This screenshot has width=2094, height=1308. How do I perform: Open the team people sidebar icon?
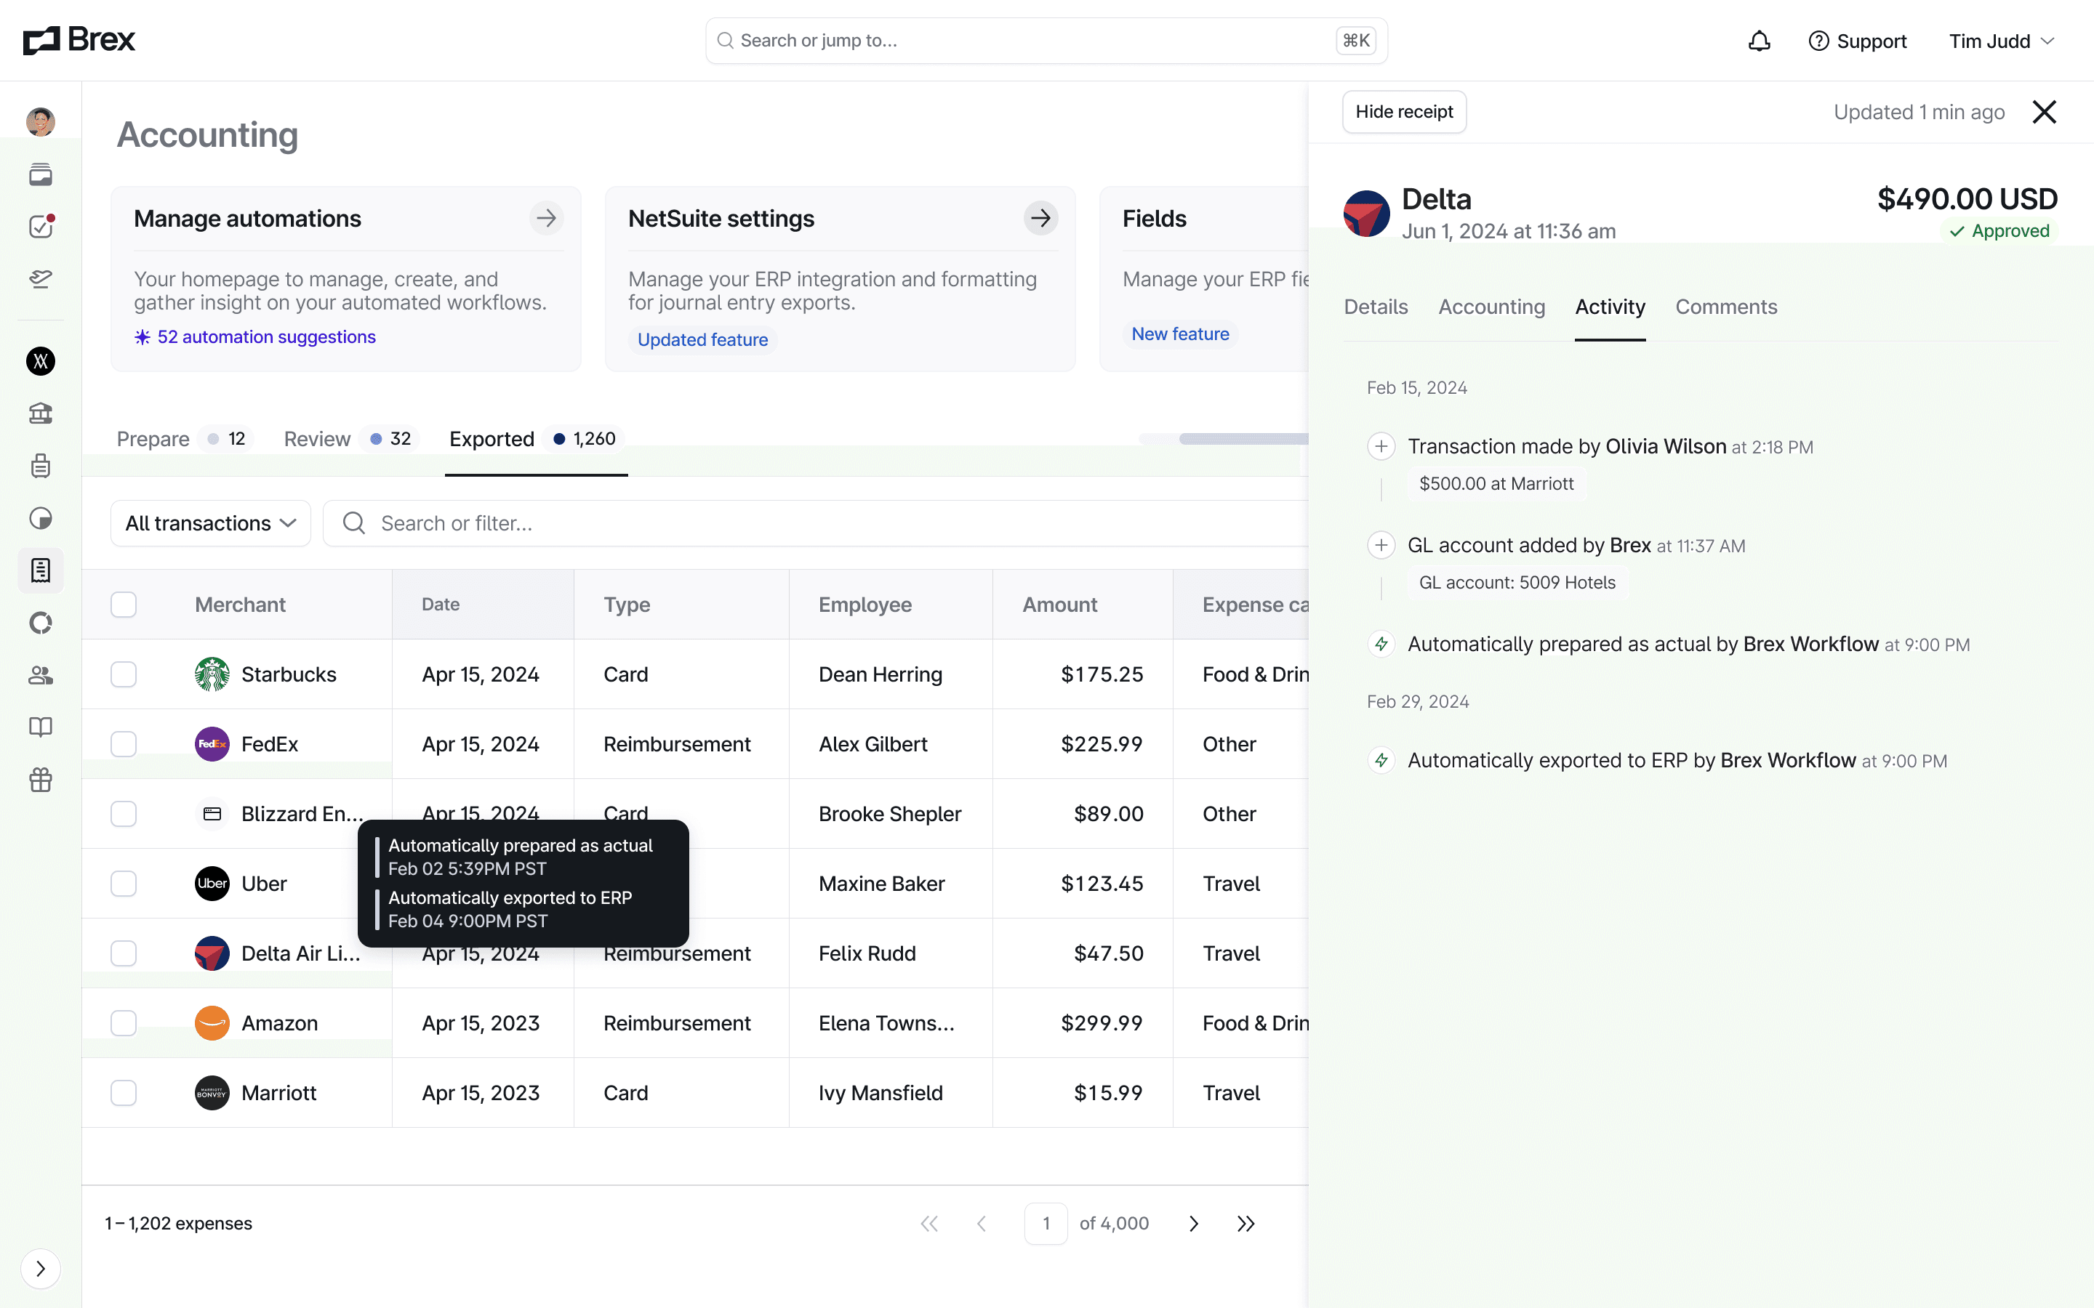click(41, 675)
